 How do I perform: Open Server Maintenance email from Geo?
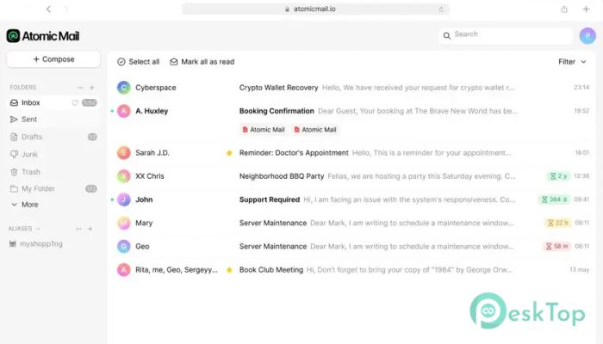click(352, 247)
